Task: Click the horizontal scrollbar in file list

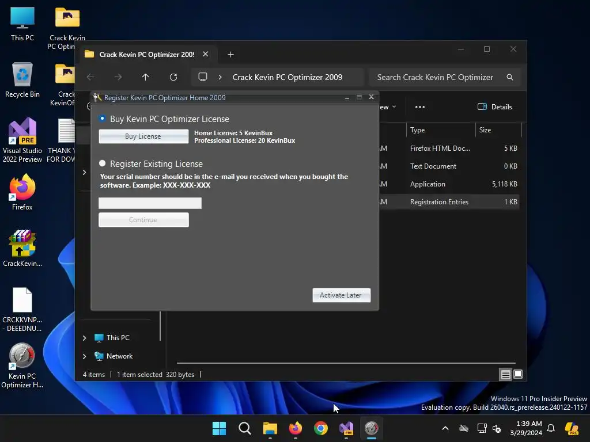Action: pos(346,363)
